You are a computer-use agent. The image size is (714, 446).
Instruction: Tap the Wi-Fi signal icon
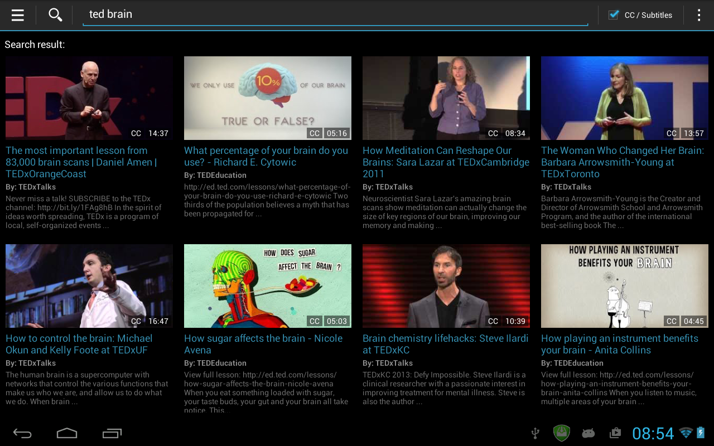(686, 433)
